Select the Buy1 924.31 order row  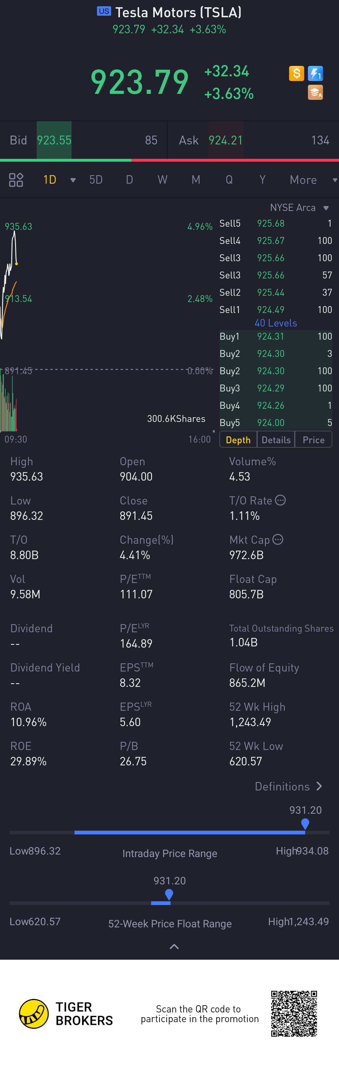click(276, 336)
